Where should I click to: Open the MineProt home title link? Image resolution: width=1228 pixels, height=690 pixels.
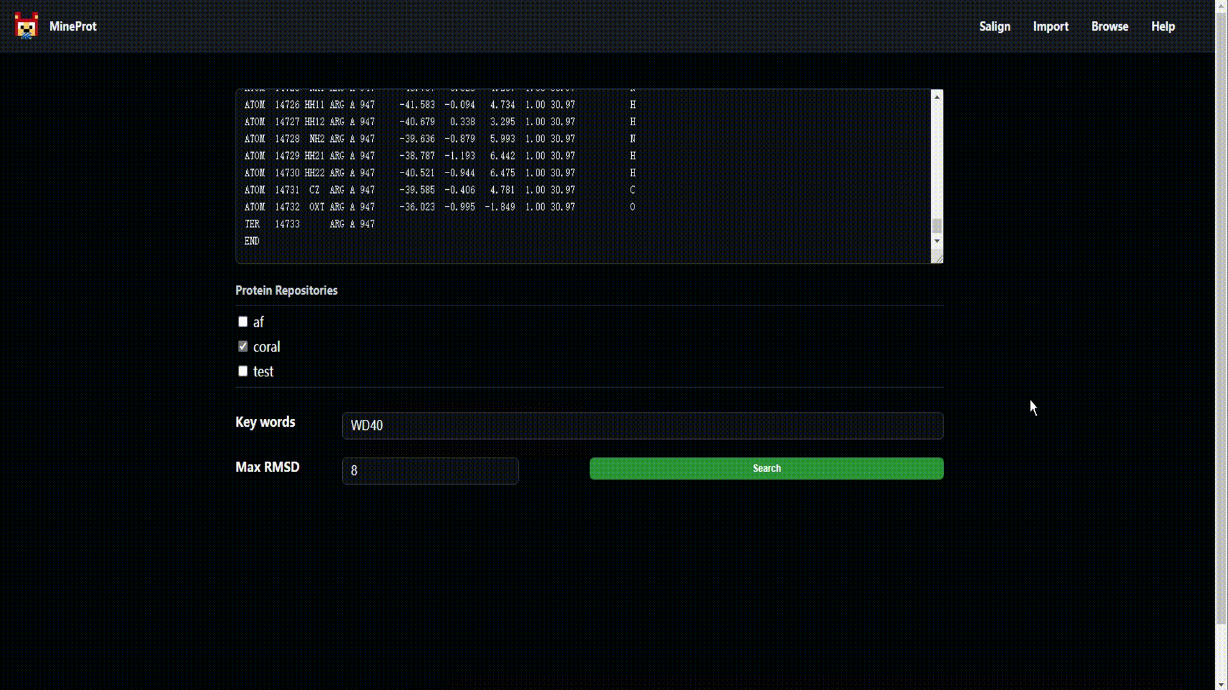pos(73,26)
